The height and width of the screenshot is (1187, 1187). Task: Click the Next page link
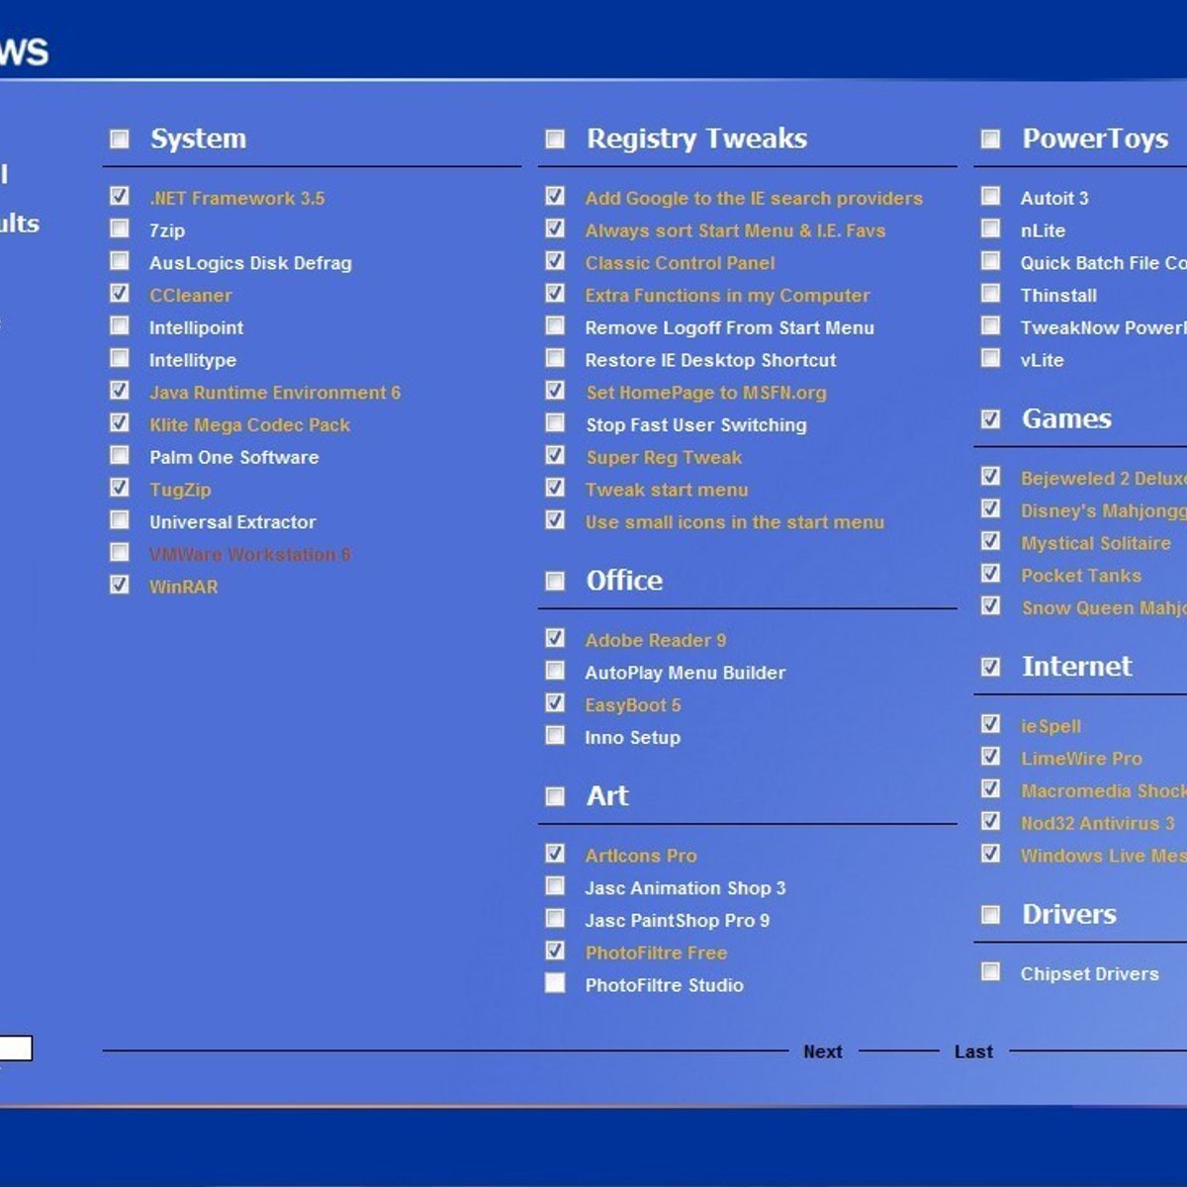[823, 1051]
